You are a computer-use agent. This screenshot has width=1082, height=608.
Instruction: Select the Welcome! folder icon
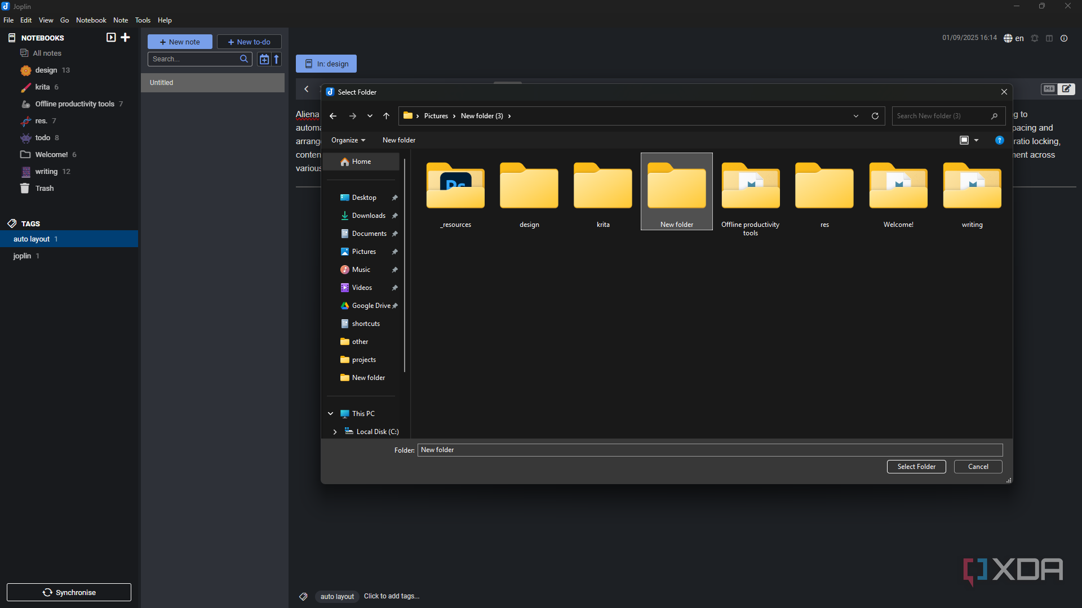898,186
